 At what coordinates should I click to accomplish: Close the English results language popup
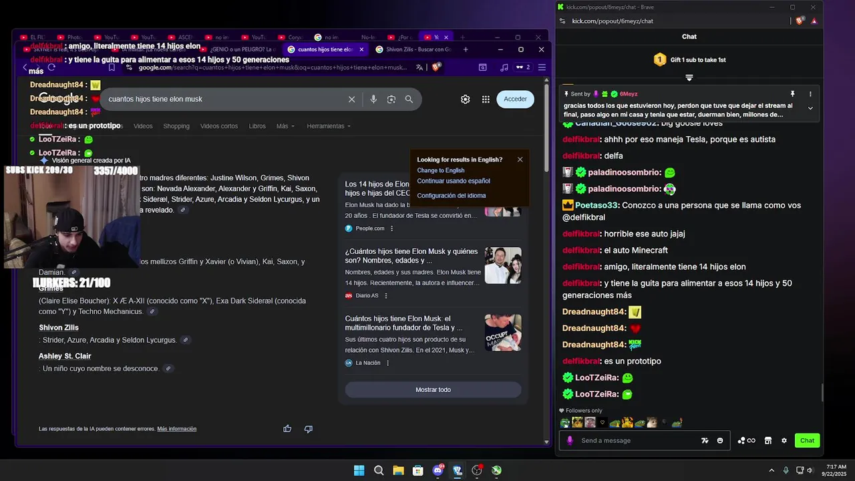click(x=520, y=159)
